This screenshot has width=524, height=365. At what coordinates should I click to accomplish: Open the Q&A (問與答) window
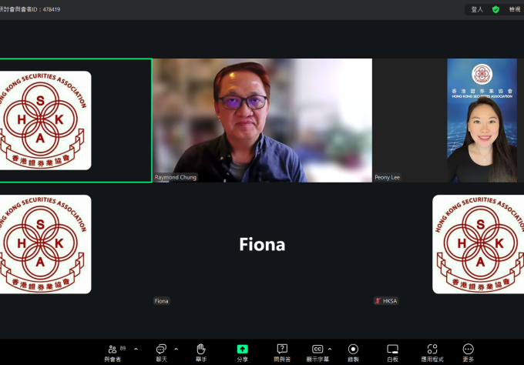click(x=282, y=351)
